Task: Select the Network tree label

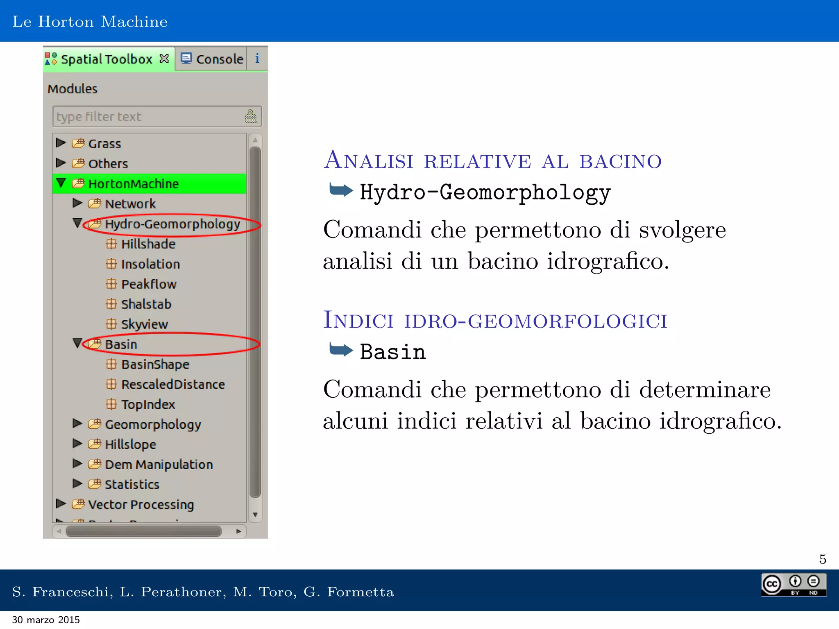Action: click(130, 204)
